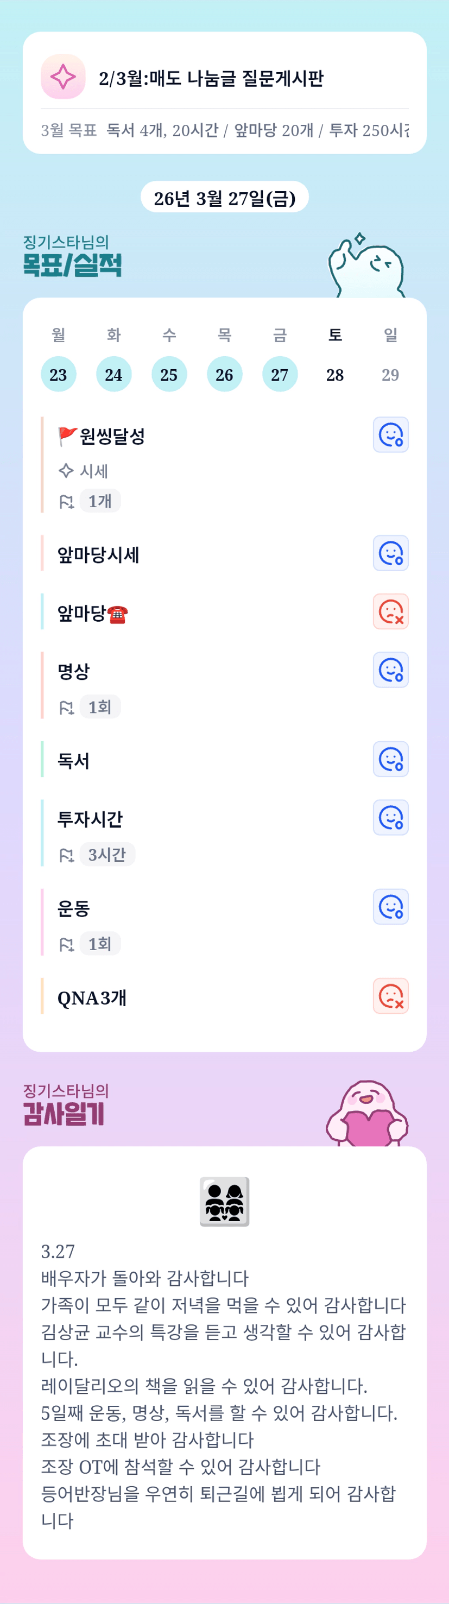This screenshot has width=449, height=1604.
Task: Open the 26년 3월 27일(금) date selector
Action: point(224,198)
